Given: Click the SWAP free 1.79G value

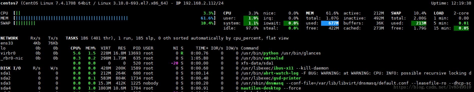Looking at the screenshot, I should coord(420,28).
